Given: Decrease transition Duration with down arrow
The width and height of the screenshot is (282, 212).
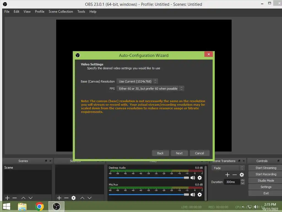Looking at the screenshot, I should tap(243, 183).
